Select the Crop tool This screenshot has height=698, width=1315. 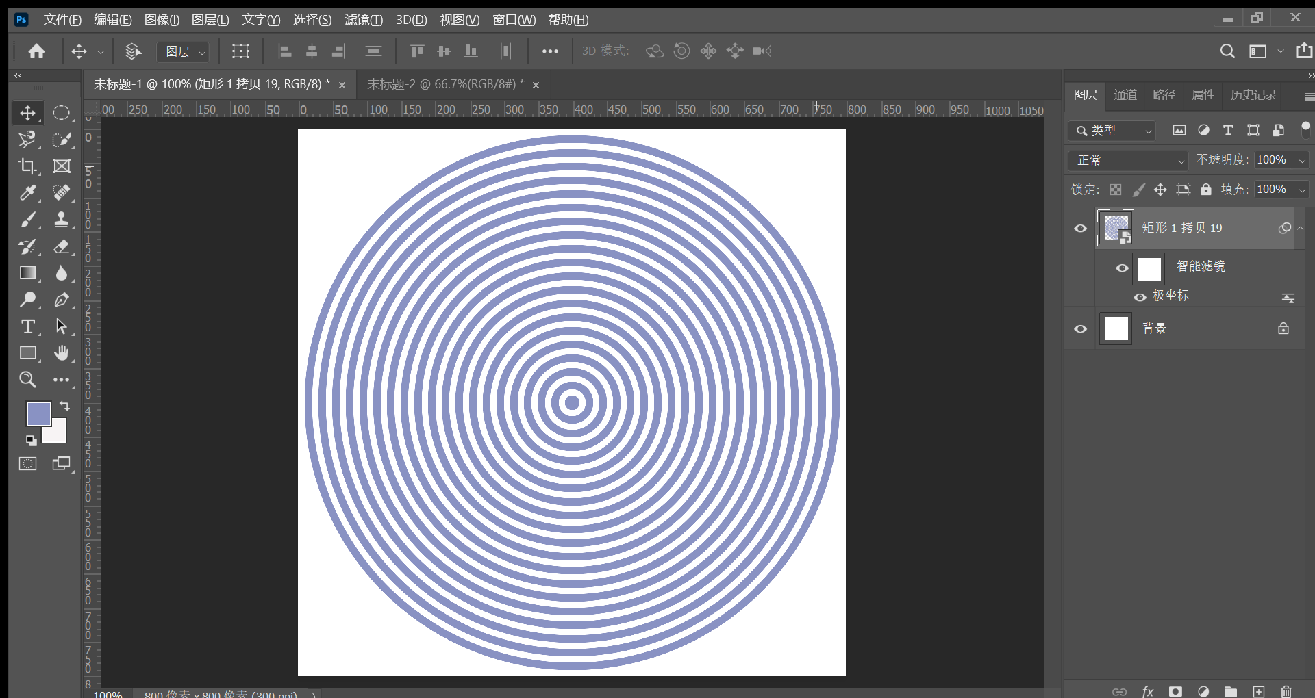[27, 166]
